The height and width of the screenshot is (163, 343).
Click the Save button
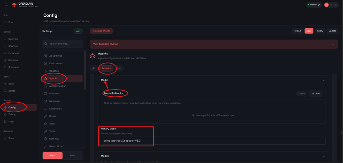(309, 31)
